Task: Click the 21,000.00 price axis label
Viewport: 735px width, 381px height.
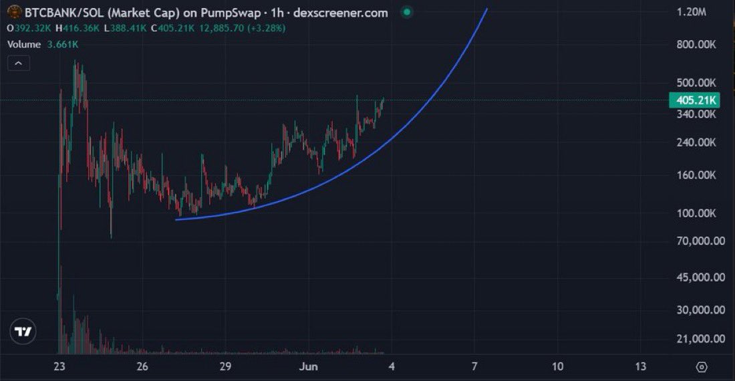Action: coord(701,338)
